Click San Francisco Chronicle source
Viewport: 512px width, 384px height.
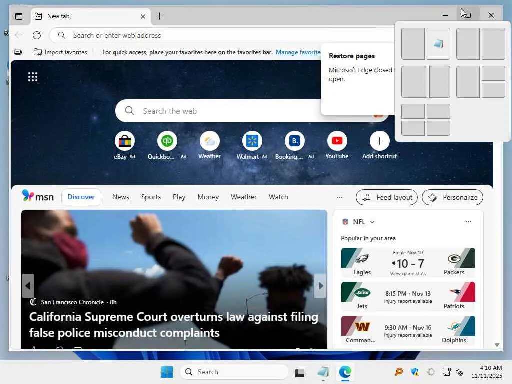[x=72, y=302]
